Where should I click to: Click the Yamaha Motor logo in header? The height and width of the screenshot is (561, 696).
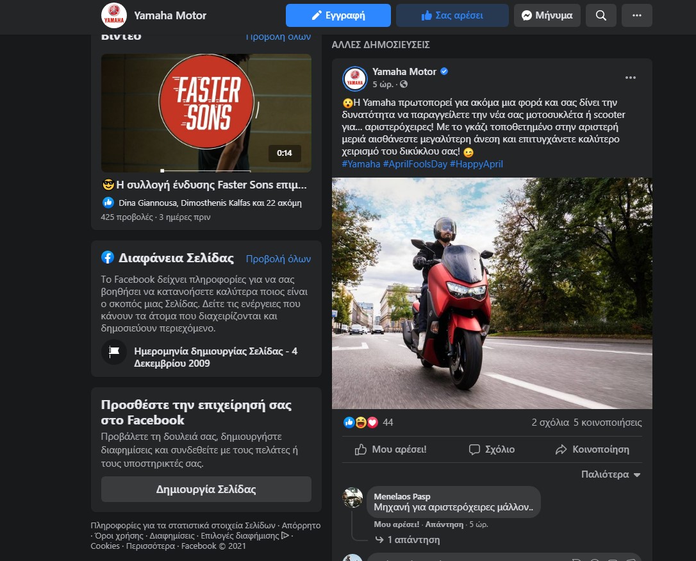click(114, 15)
